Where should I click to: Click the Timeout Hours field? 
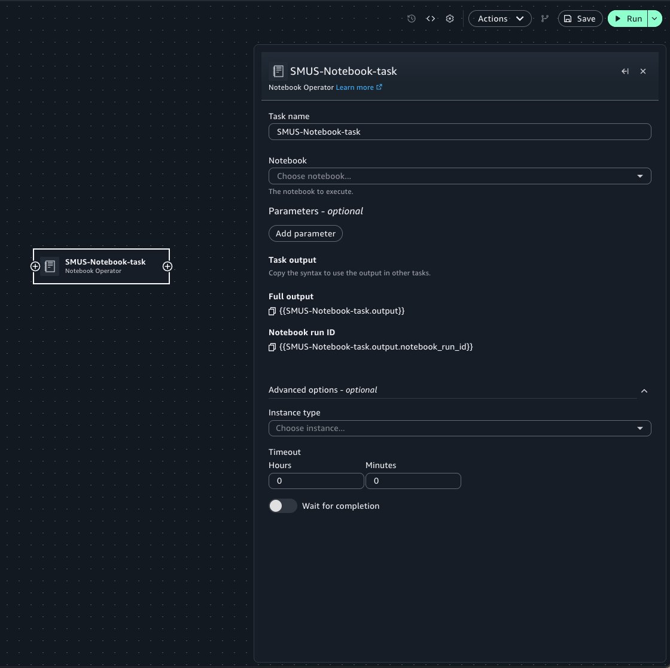[x=316, y=481]
